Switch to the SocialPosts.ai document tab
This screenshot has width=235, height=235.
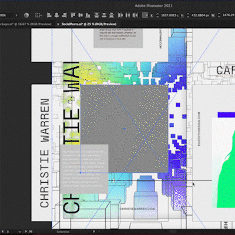click(x=89, y=24)
